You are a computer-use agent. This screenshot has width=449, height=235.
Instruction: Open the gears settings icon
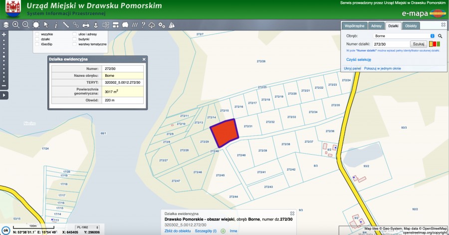click(x=162, y=24)
